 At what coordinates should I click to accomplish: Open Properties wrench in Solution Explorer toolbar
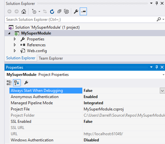[76, 11]
